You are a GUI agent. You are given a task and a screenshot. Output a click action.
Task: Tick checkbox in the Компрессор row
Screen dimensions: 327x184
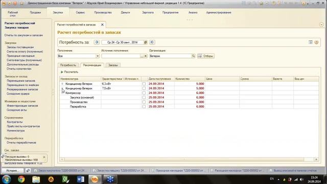click(144, 93)
